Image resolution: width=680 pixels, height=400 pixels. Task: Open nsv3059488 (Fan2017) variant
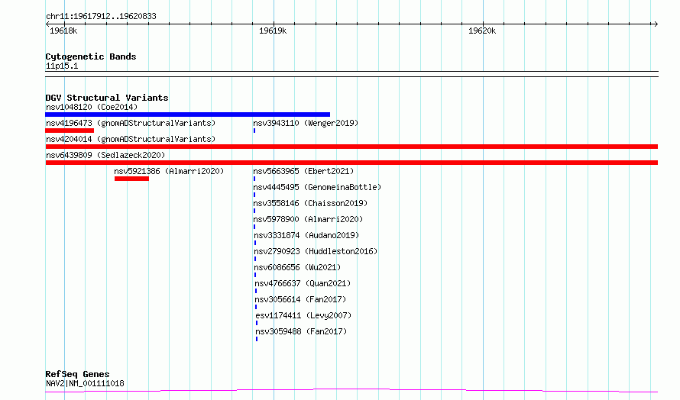301,331
